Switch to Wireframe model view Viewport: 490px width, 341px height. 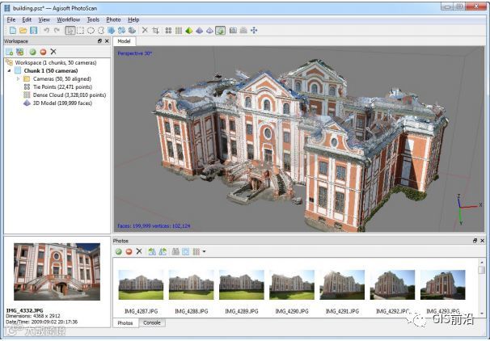[x=209, y=30]
